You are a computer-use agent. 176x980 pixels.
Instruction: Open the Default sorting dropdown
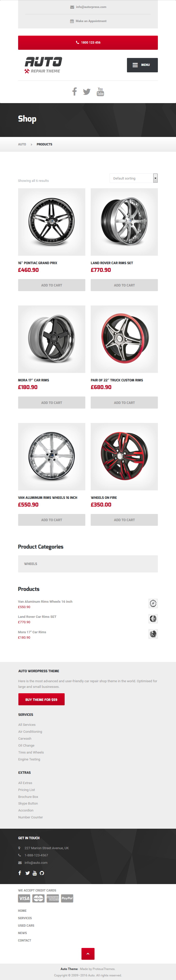pyautogui.click(x=134, y=178)
